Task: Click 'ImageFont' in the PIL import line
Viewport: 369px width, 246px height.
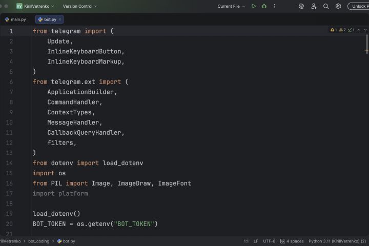Action: click(175, 183)
